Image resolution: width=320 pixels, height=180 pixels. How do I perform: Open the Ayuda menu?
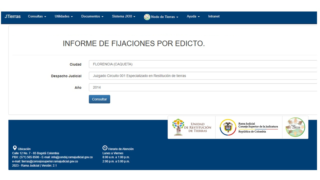pos(193,16)
